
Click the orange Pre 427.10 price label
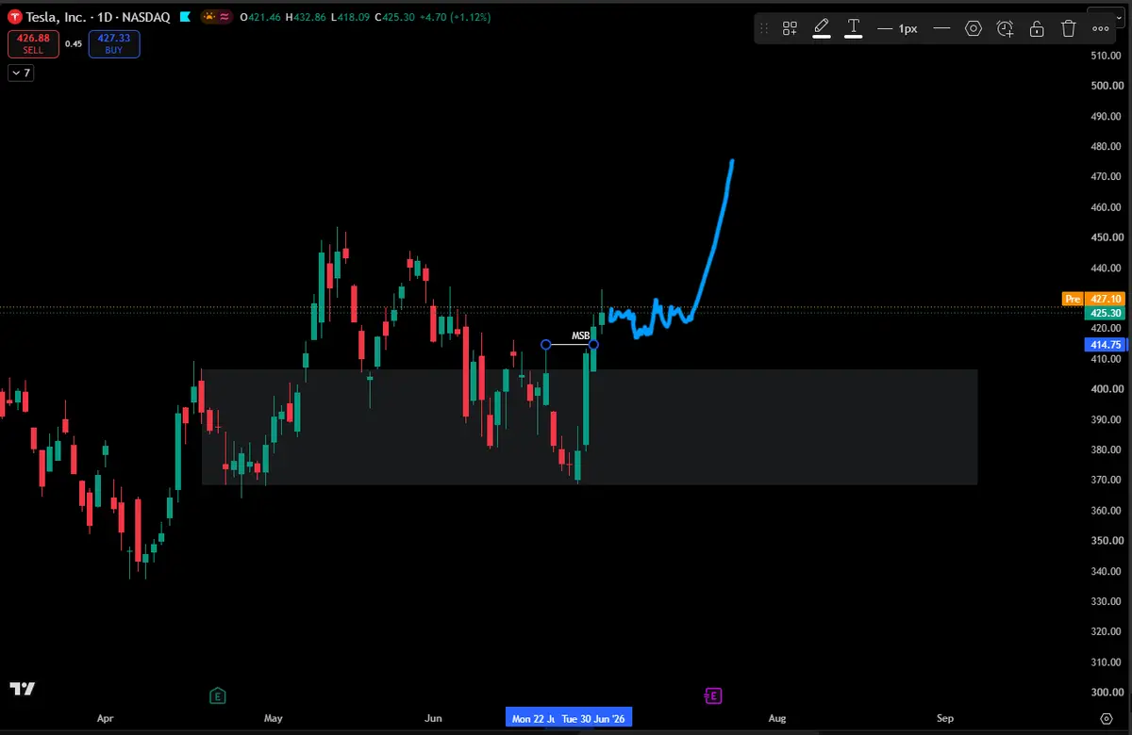point(1093,299)
